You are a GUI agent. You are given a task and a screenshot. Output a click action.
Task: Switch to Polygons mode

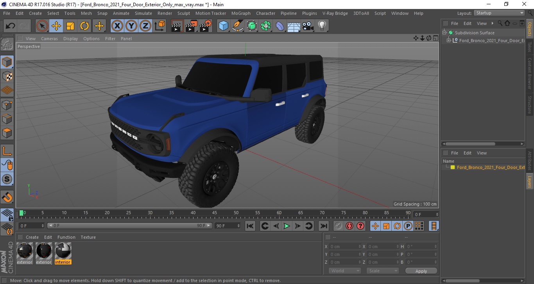point(7,133)
